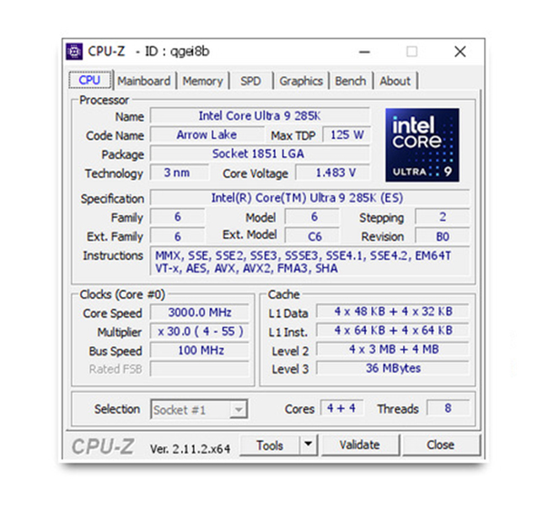Click the Revision value B0

(x=442, y=236)
